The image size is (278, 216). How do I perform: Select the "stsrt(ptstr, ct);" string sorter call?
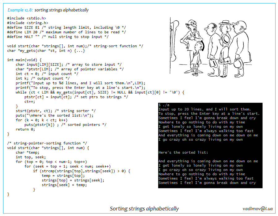click(56, 111)
